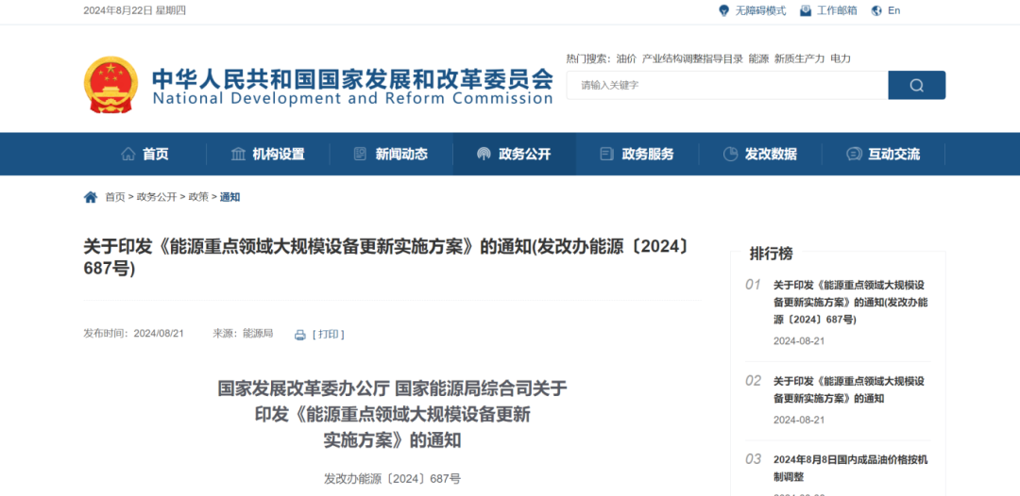
Task: Open the 新闻动态 navigation tab
Action: coord(391,154)
